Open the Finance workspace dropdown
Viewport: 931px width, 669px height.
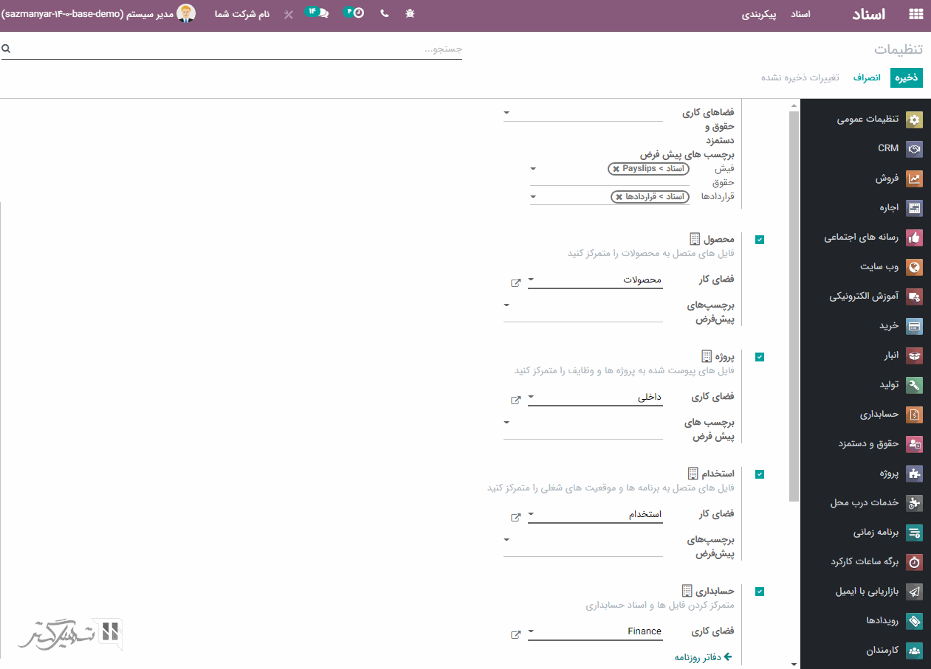(531, 632)
